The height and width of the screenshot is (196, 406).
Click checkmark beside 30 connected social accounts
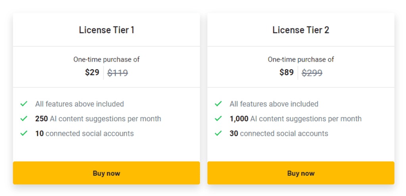pyautogui.click(x=218, y=133)
